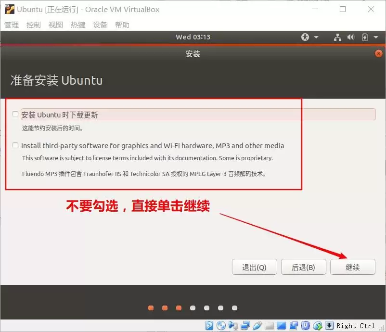Image resolution: width=386 pixels, height=332 pixels.
Task: Open the 控制 menu in VirtualBox menubar
Action: (33, 25)
